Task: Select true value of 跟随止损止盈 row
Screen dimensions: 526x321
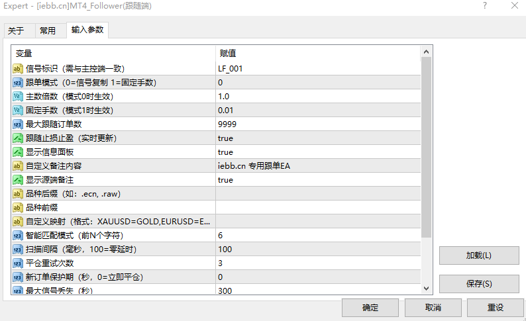Action: coord(318,138)
